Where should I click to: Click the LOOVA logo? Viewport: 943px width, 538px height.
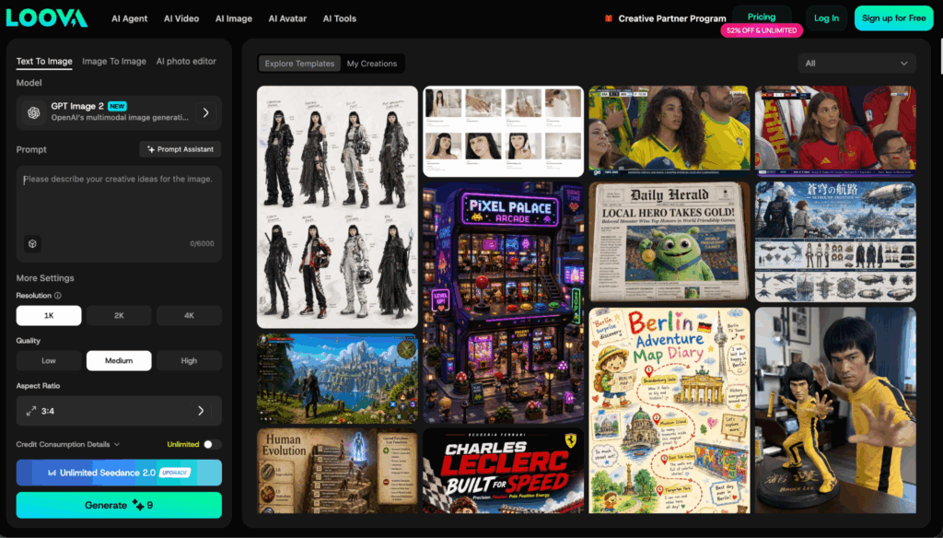[x=47, y=18]
